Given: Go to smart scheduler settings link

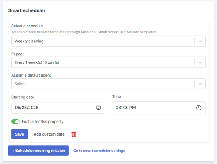Looking at the screenshot, I should (99, 151).
